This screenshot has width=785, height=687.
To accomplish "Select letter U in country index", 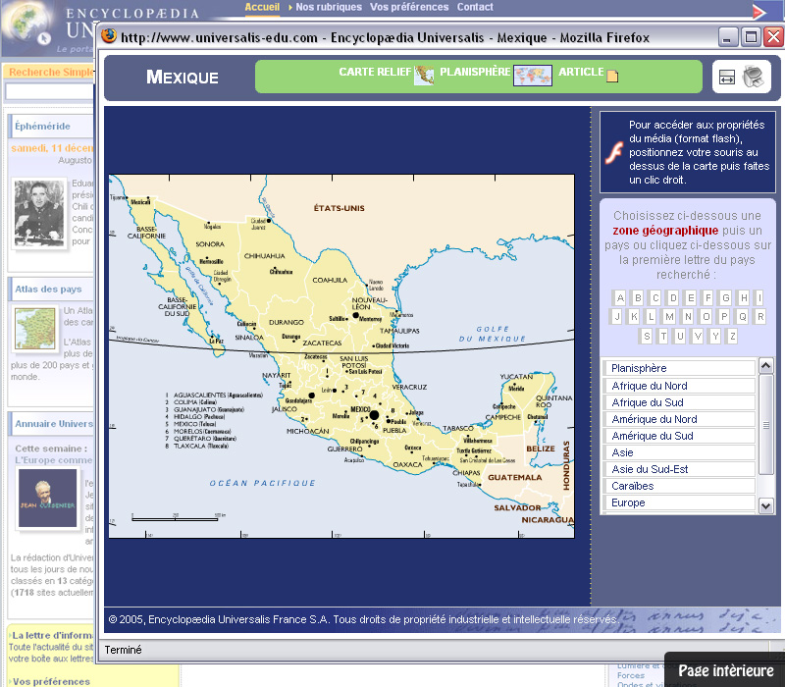I will 680,336.
